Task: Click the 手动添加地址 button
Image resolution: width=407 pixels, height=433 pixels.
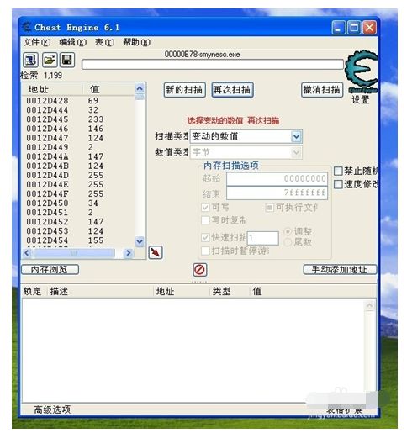Action: [x=340, y=270]
